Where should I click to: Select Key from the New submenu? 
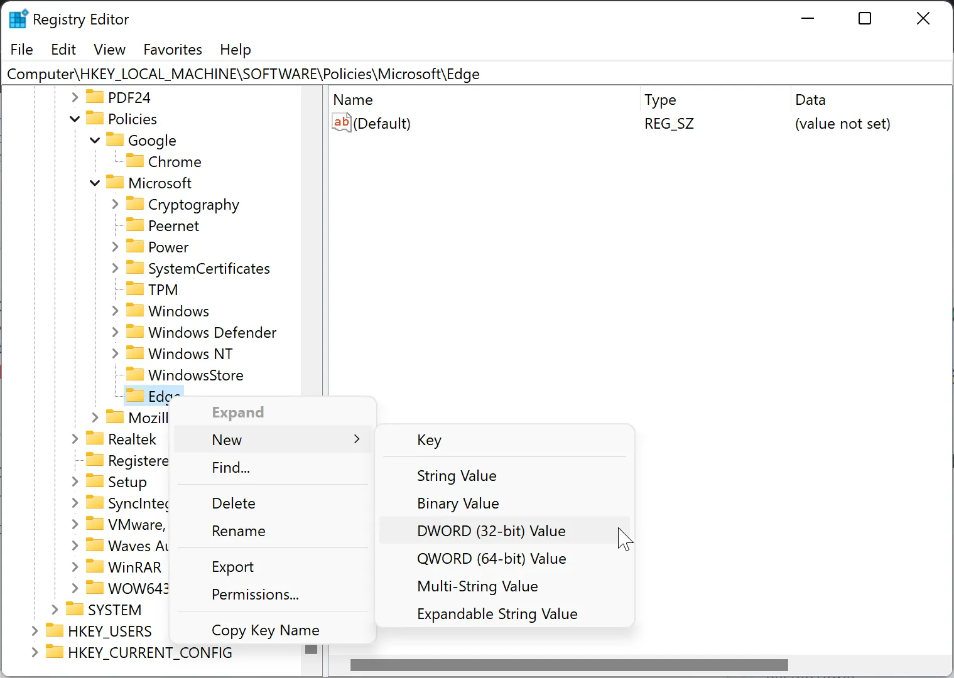coord(429,439)
